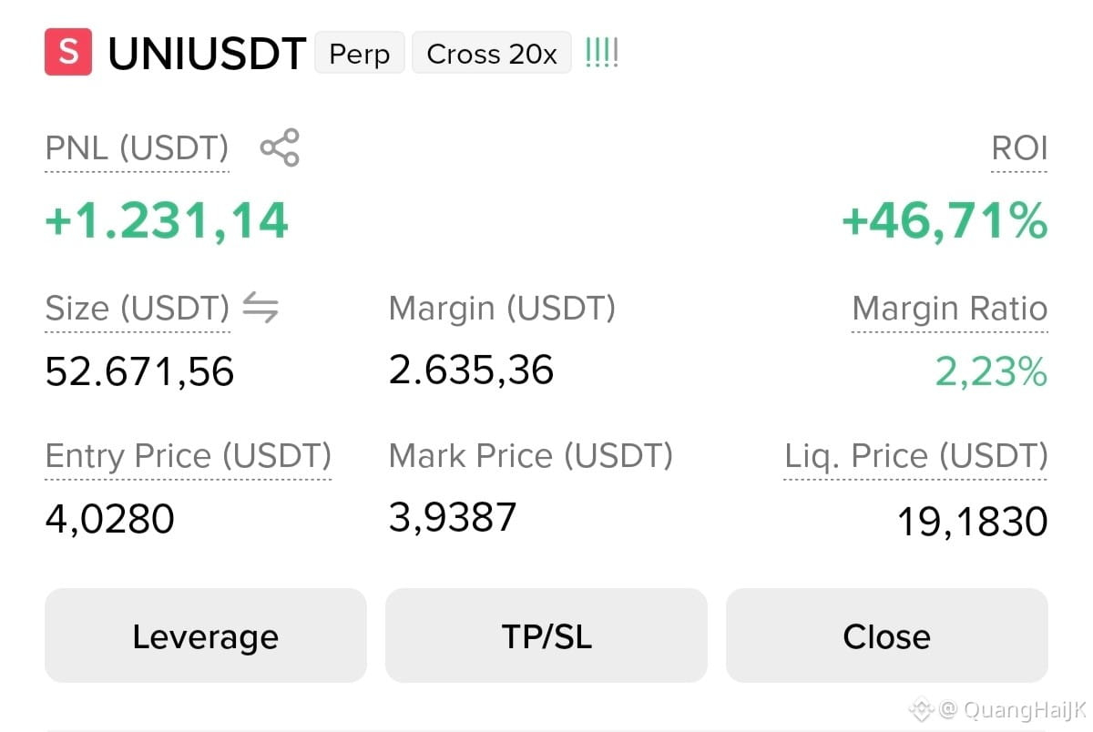Tap the PNL share icon
1093x732 pixels.
click(280, 147)
